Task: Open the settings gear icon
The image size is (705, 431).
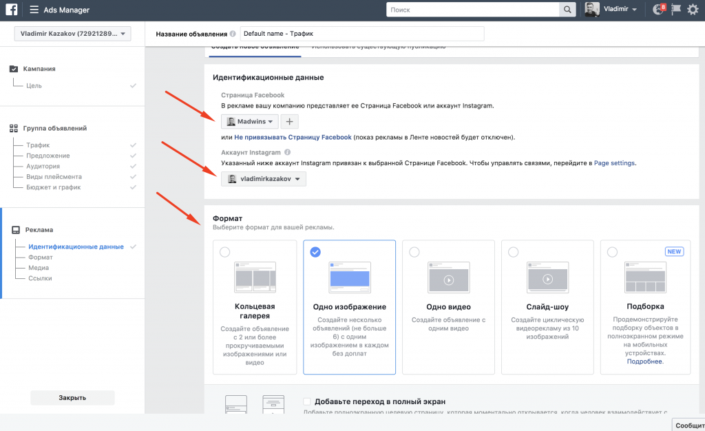Action: [693, 10]
